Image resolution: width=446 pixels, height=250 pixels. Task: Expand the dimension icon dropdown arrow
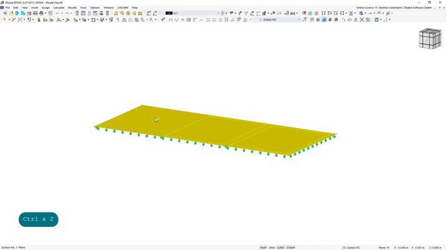tap(297, 13)
